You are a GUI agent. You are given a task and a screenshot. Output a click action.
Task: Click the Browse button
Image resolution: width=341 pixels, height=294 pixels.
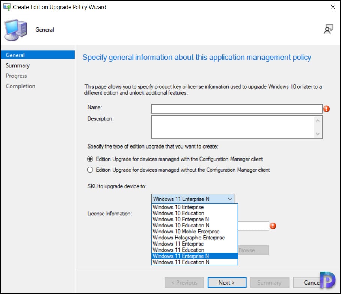pos(253,250)
